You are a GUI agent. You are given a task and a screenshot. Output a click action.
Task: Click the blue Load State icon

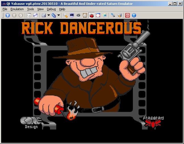coord(54,15)
